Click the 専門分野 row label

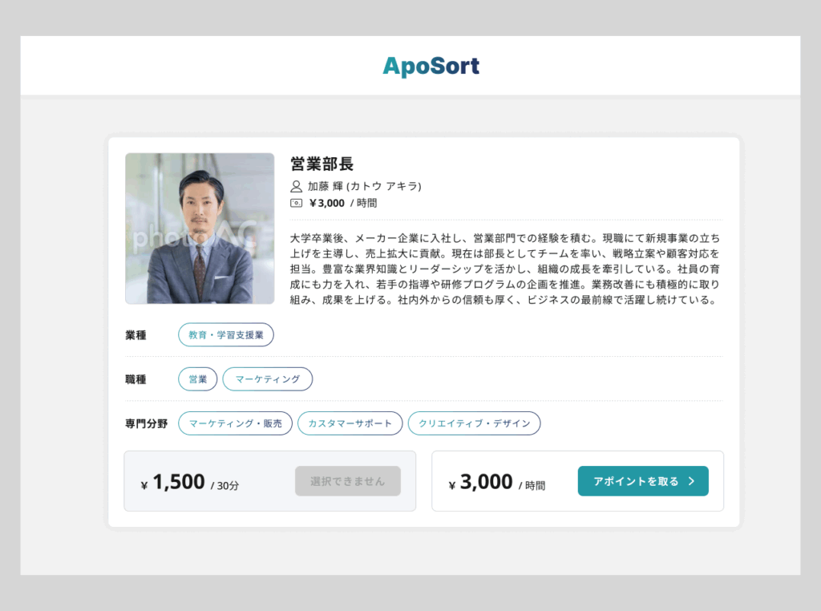coord(146,423)
